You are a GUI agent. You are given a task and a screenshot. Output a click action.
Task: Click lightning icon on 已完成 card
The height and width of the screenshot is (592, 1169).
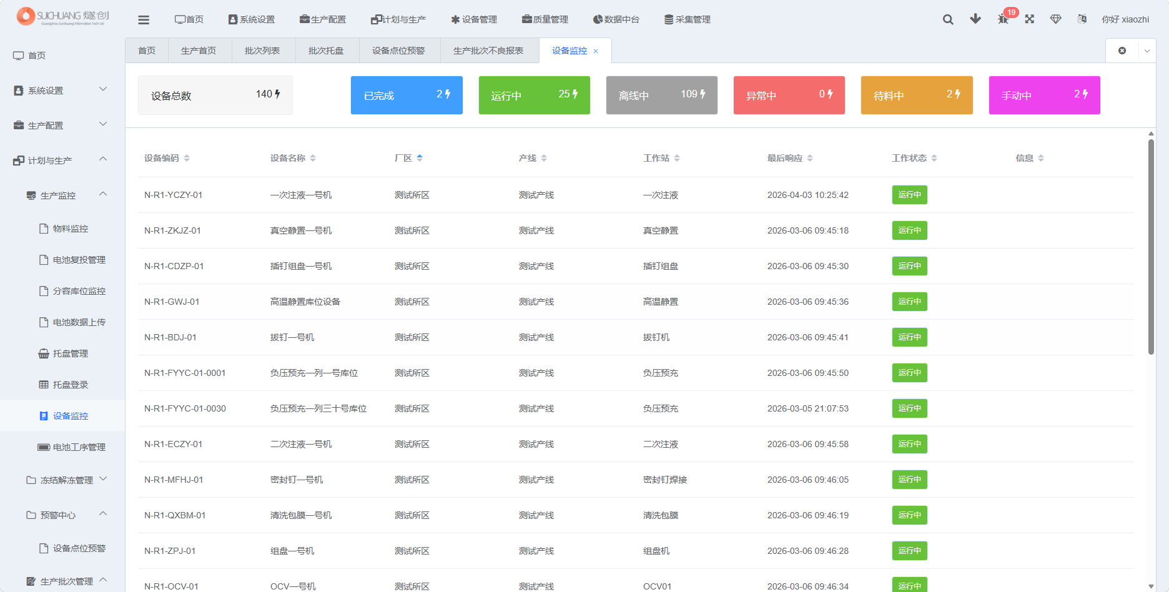pyautogui.click(x=448, y=94)
